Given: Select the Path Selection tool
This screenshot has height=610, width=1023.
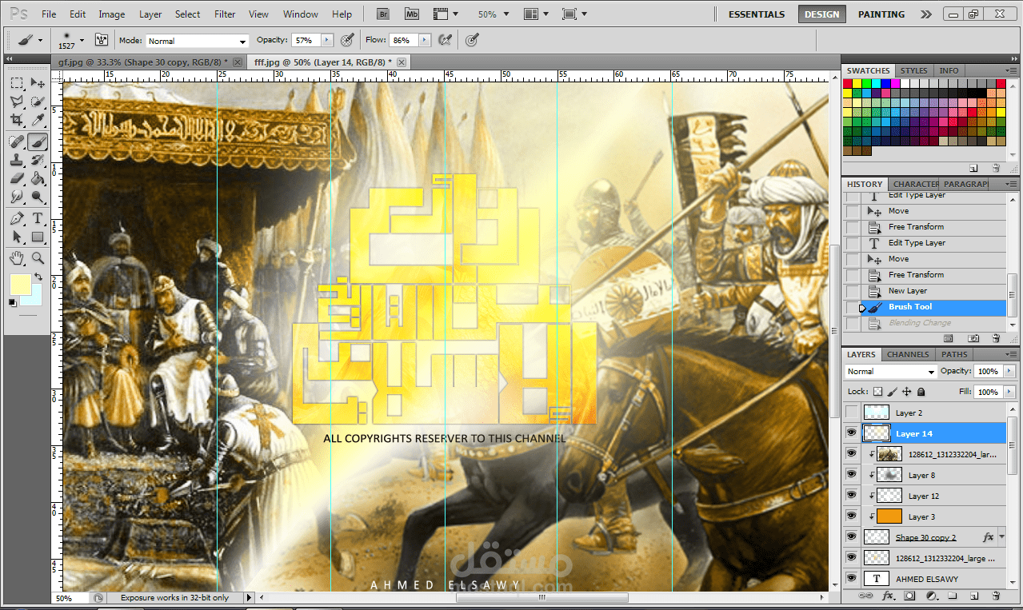Looking at the screenshot, I should pos(17,237).
